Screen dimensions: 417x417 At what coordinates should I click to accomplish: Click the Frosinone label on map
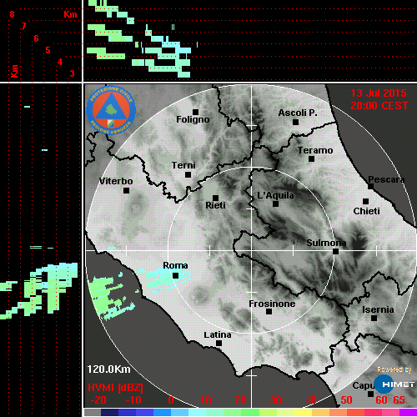pyautogui.click(x=272, y=304)
